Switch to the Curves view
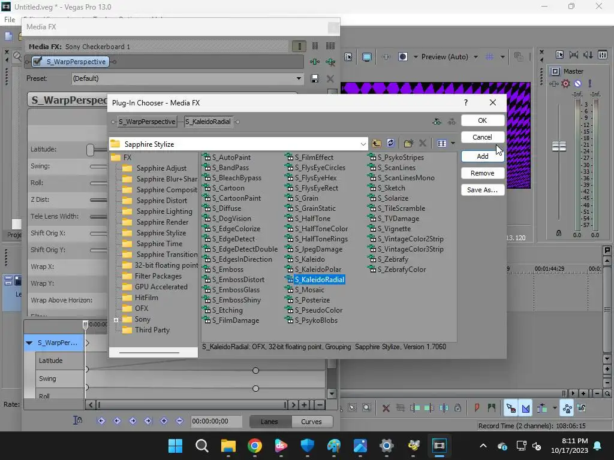The height and width of the screenshot is (460, 614). (x=311, y=422)
